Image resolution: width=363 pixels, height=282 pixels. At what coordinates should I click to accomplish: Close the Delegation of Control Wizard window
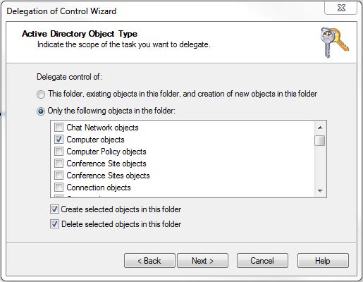click(x=341, y=8)
